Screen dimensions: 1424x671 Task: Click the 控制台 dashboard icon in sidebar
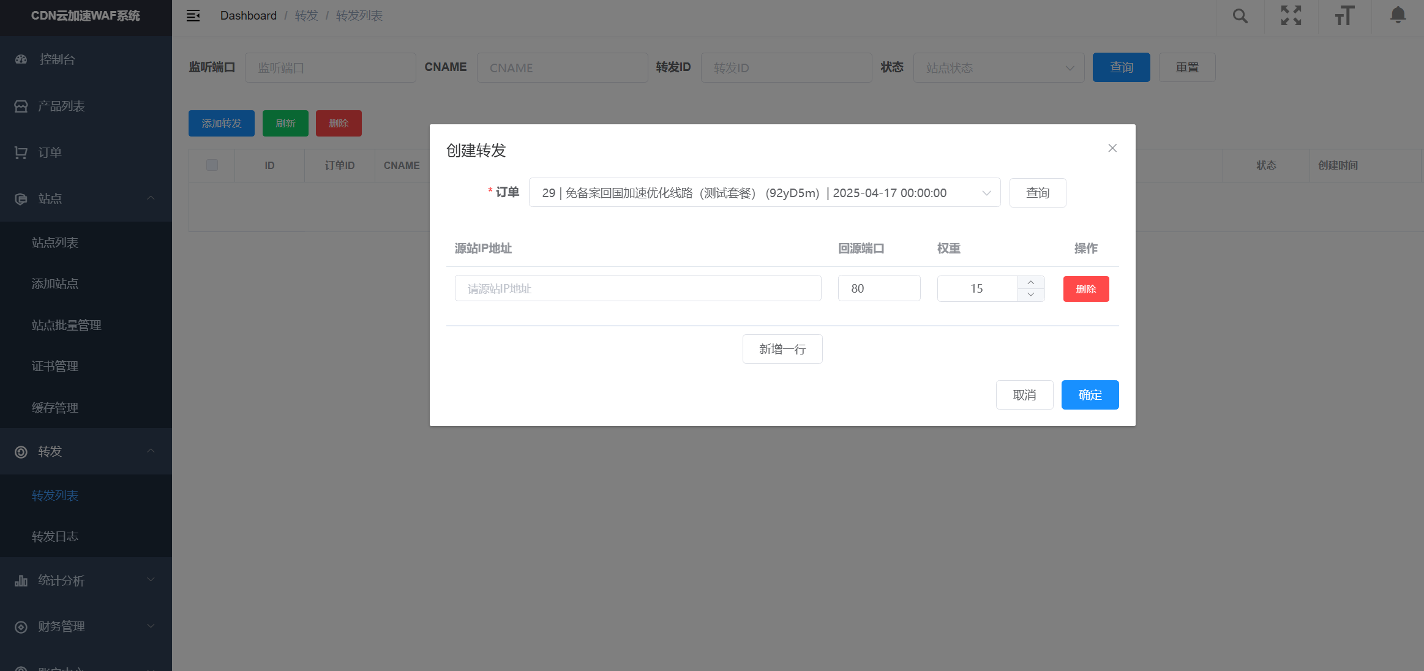point(21,59)
